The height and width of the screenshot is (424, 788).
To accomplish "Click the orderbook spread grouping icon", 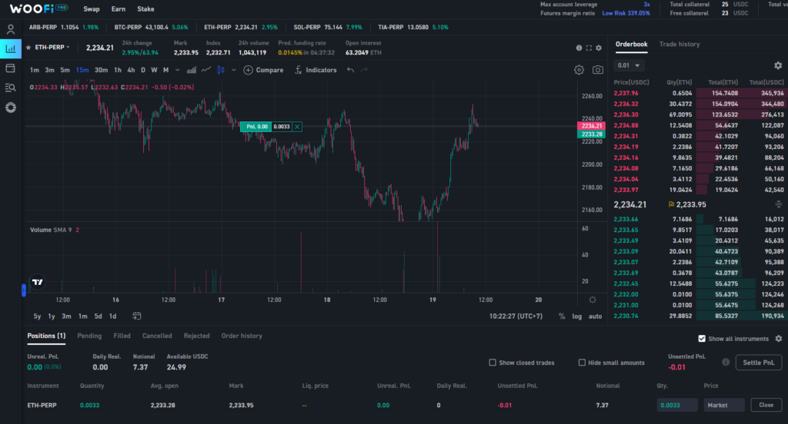I will tap(779, 204).
